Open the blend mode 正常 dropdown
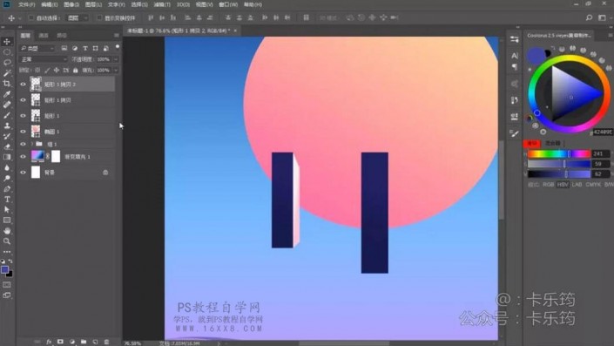 [x=43, y=59]
